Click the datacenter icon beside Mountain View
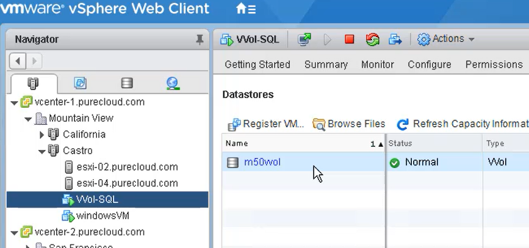529x248 pixels. pyautogui.click(x=41, y=118)
